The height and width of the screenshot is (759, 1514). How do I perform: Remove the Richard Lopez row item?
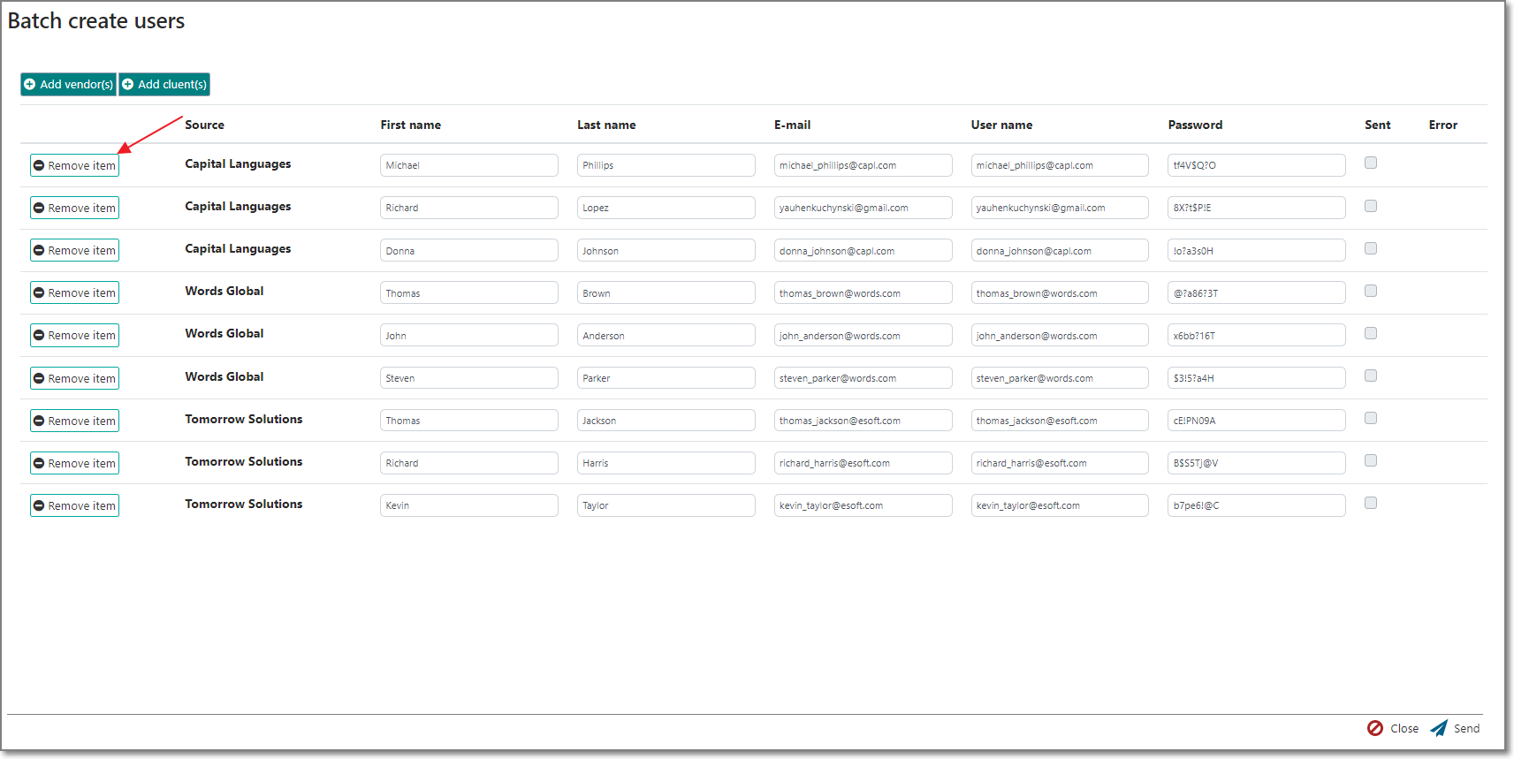click(x=74, y=208)
